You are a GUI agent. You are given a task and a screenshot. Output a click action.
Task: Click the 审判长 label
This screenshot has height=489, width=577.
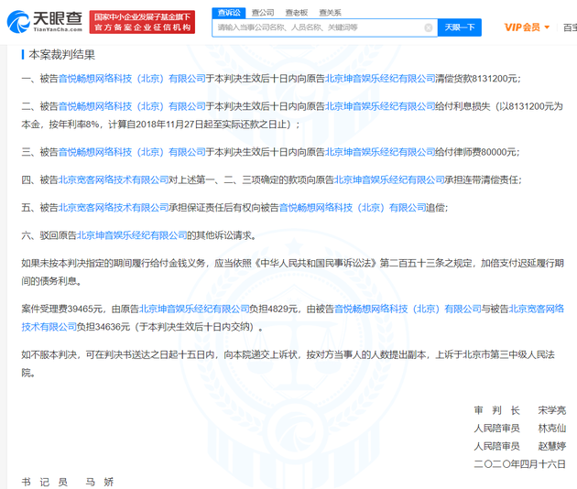496,410
